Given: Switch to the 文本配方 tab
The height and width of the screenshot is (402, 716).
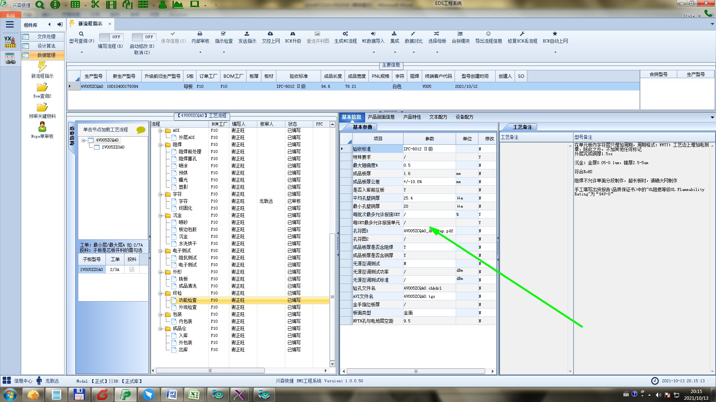Looking at the screenshot, I should 438,117.
